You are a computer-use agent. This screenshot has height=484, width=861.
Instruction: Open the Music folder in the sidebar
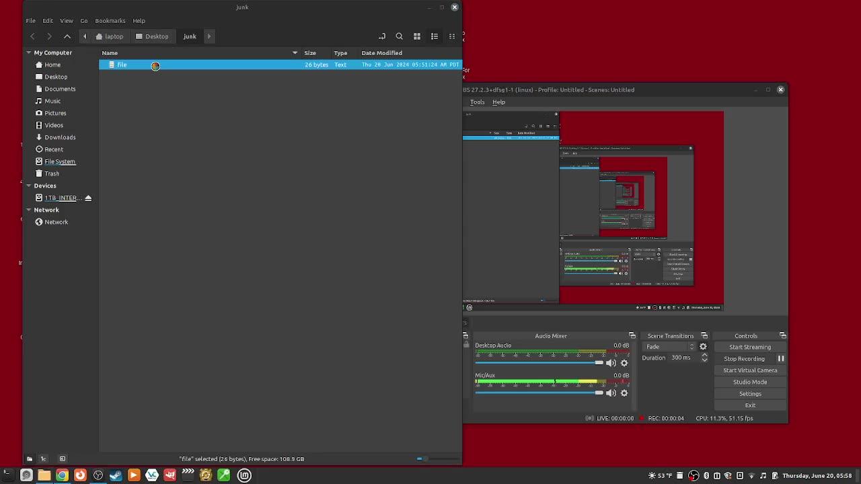(x=52, y=101)
